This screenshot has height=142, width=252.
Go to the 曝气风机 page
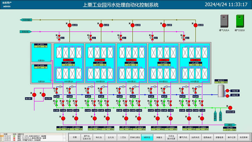tap(183, 138)
